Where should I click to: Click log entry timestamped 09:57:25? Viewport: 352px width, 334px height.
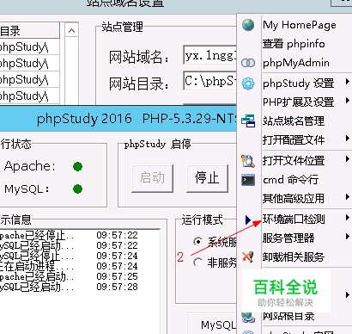point(69,276)
